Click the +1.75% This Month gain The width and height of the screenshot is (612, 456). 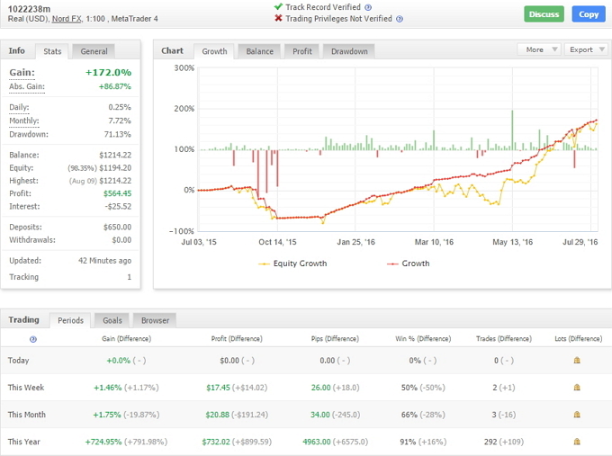pyautogui.click(x=107, y=415)
